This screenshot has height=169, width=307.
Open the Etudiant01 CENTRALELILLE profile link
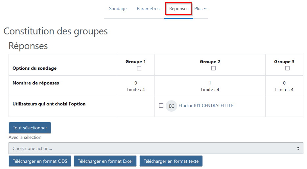click(x=206, y=105)
